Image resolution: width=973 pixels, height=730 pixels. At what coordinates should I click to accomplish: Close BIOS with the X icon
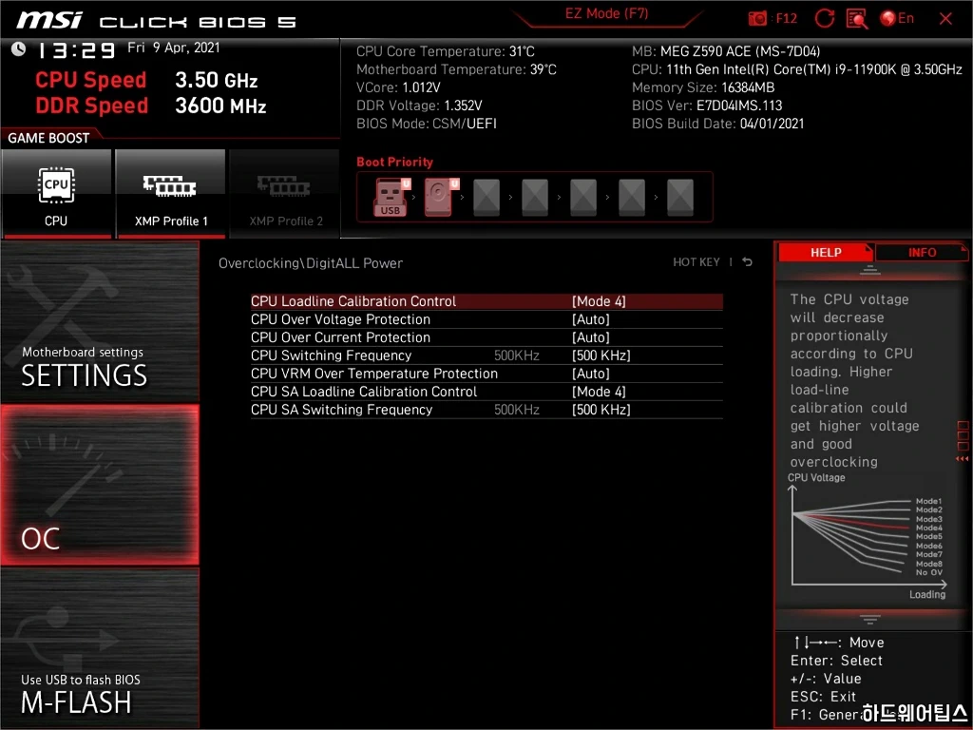(x=945, y=19)
